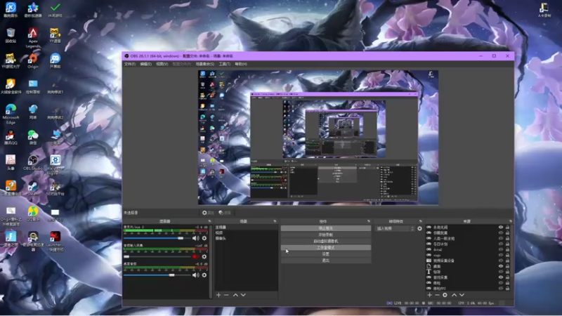The image size is (562, 316).
Task: Click 退出 Exit button in Controls
Action: 326,261
